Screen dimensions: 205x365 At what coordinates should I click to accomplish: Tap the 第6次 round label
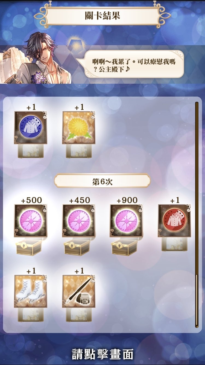(x=102, y=182)
